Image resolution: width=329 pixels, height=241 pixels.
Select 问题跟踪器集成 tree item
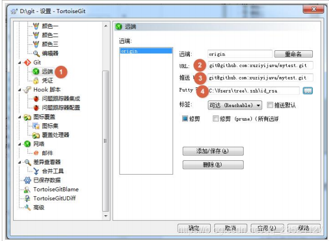(61, 99)
